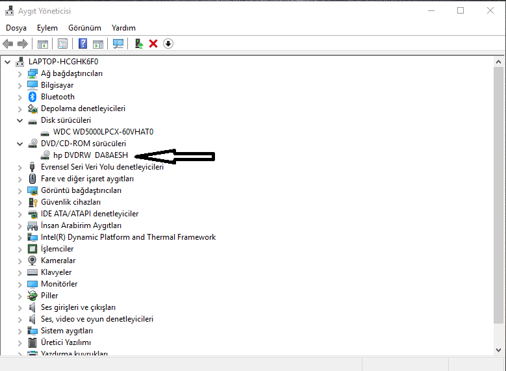Expand Sistem aygıtları category

click(x=20, y=331)
